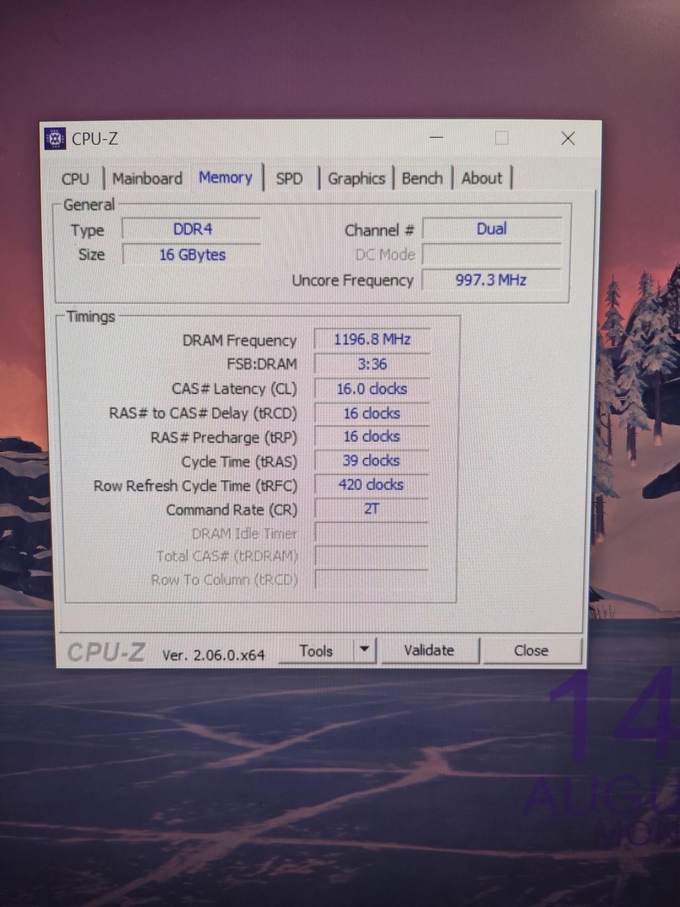Viewport: 680px width, 907px height.
Task: Click the Ver. 2.06.0.x64 version text
Action: (x=214, y=655)
